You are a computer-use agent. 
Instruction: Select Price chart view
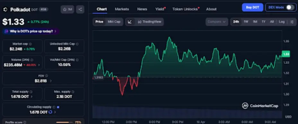[x=99, y=22]
